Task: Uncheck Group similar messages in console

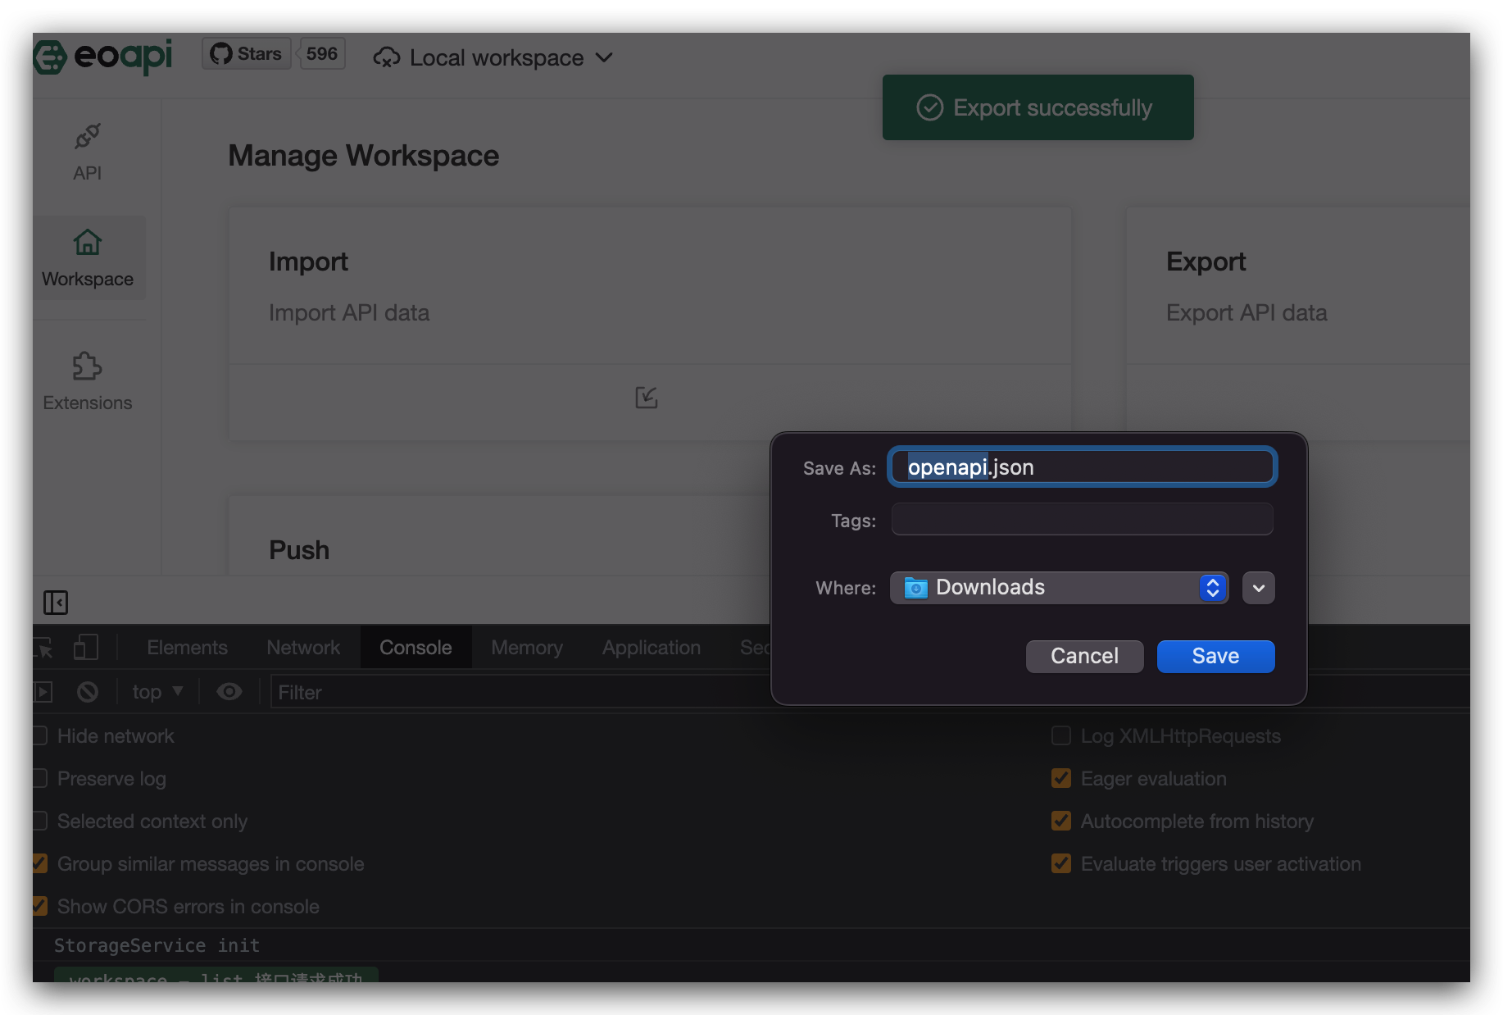Action: (x=40, y=864)
